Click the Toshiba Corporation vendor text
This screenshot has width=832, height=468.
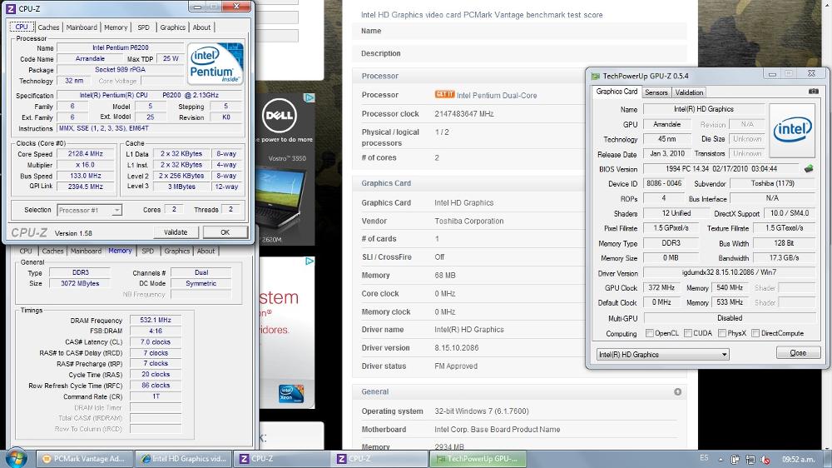point(469,221)
